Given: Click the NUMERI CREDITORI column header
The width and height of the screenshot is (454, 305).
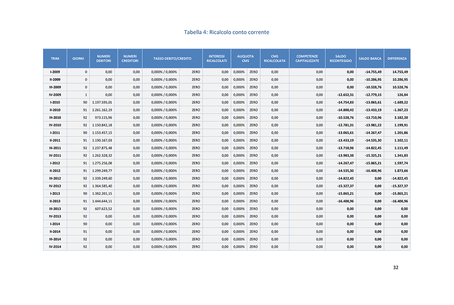Looking at the screenshot, I should (130, 59).
